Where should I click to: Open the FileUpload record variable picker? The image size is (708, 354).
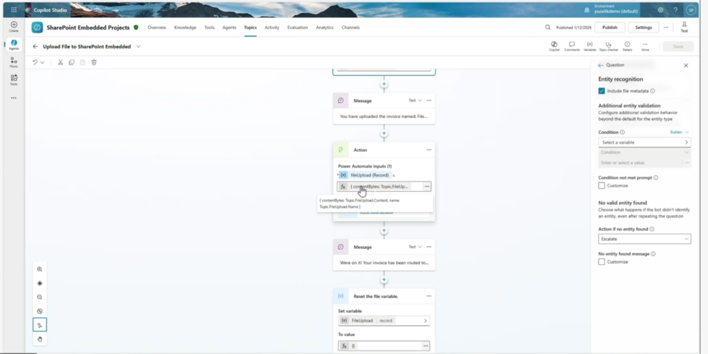[x=384, y=321]
